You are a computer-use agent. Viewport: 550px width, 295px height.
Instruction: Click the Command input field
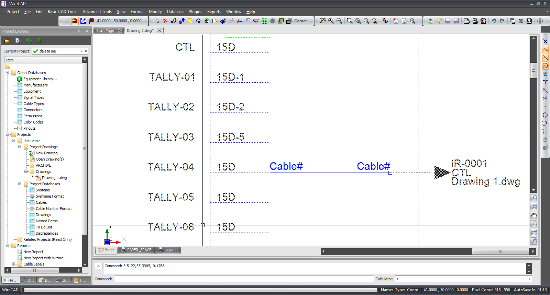(x=244, y=279)
